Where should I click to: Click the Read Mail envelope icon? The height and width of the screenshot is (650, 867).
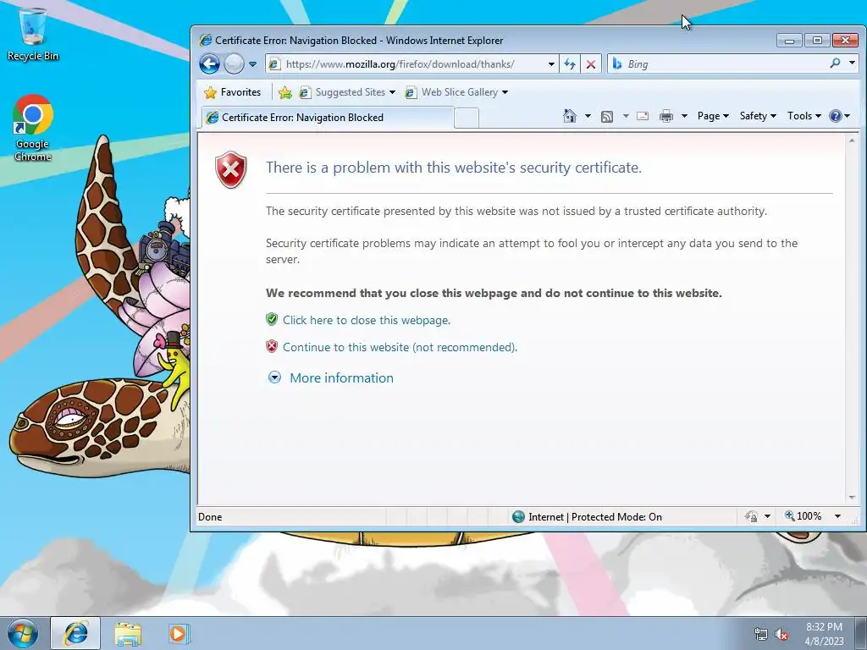pos(643,116)
